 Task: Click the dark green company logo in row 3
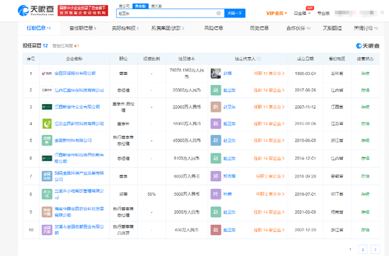click(47, 107)
